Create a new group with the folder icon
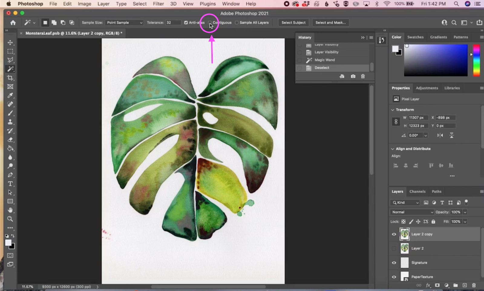484x291 pixels. pyautogui.click(x=455, y=285)
